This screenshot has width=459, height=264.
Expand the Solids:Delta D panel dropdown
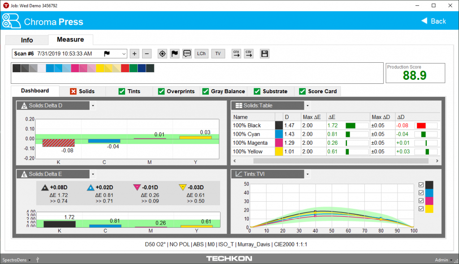point(93,106)
